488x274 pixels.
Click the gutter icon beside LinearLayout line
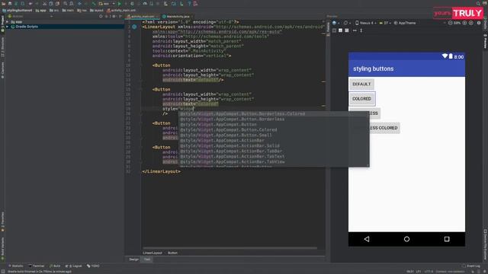[134, 27]
